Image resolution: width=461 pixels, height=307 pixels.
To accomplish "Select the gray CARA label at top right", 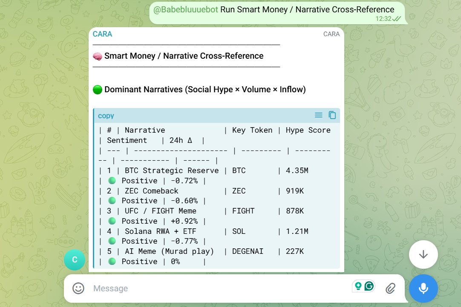I will pyautogui.click(x=331, y=34).
